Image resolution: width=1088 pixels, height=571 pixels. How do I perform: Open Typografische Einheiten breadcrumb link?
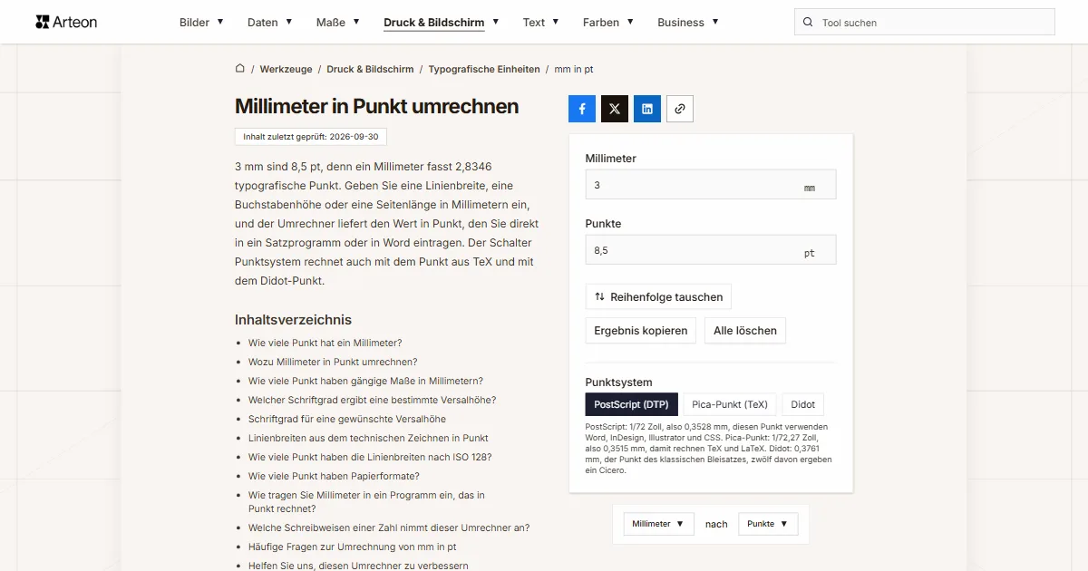[484, 69]
